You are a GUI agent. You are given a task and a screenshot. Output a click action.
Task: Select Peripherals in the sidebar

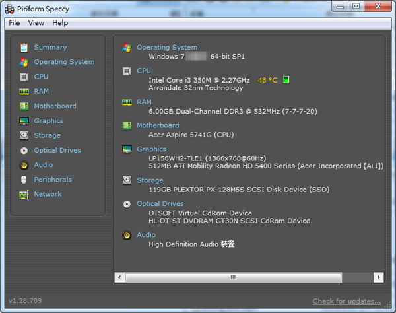[x=53, y=180]
